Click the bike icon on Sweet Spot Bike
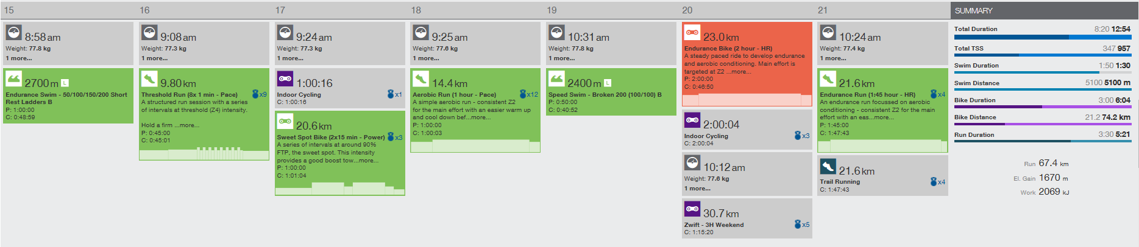Screen dimensions: 1139x247 (285, 121)
